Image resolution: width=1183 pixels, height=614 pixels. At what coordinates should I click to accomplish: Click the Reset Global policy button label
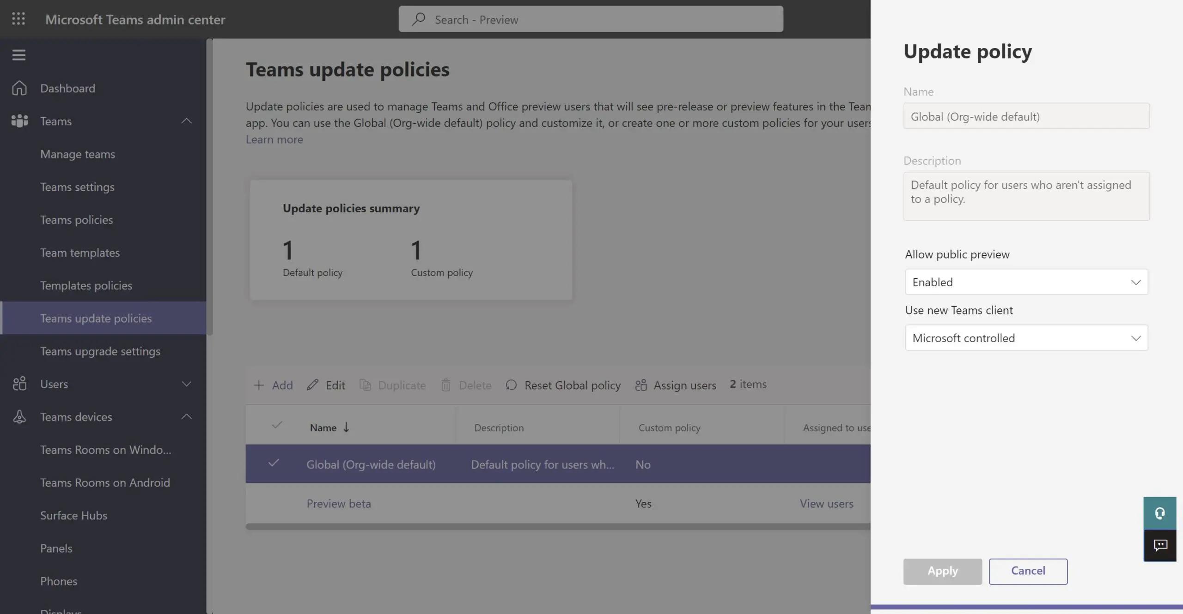click(x=573, y=385)
